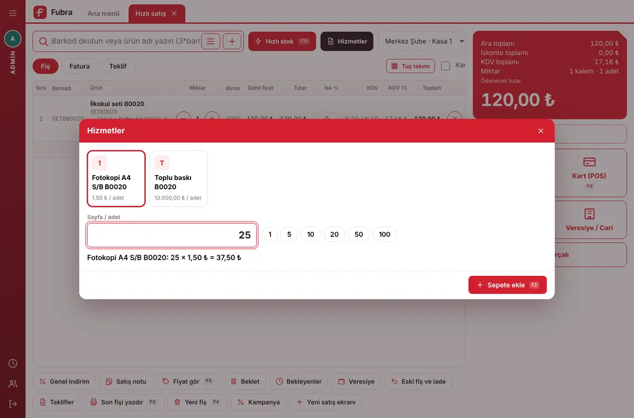Click the Fubra logo

[x=53, y=12]
